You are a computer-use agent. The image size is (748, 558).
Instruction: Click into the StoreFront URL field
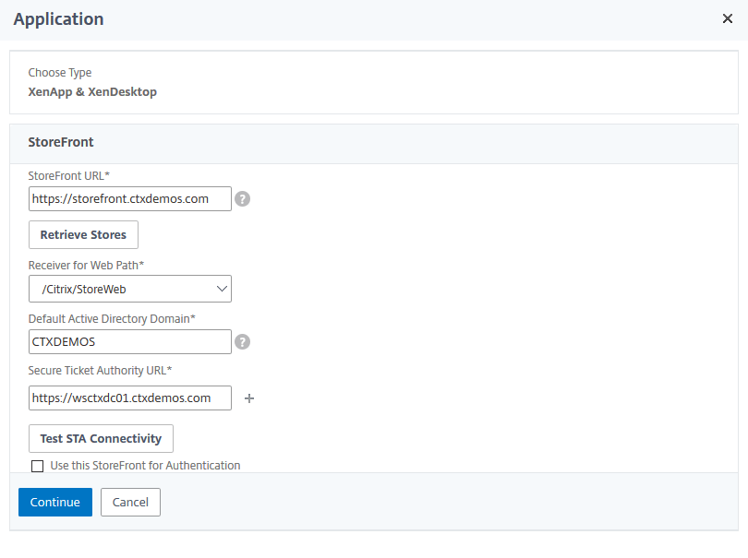click(x=129, y=198)
